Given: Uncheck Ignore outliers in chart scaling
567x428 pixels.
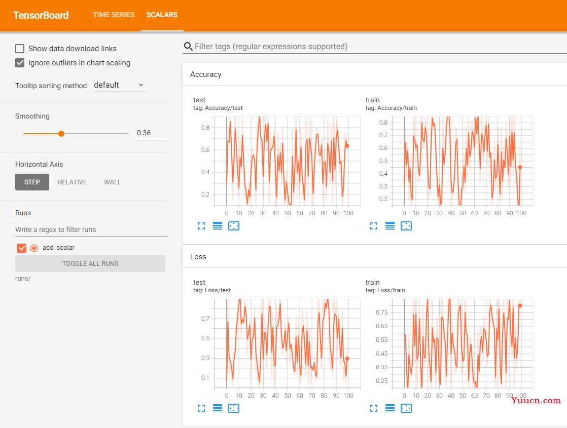Looking at the screenshot, I should [20, 63].
